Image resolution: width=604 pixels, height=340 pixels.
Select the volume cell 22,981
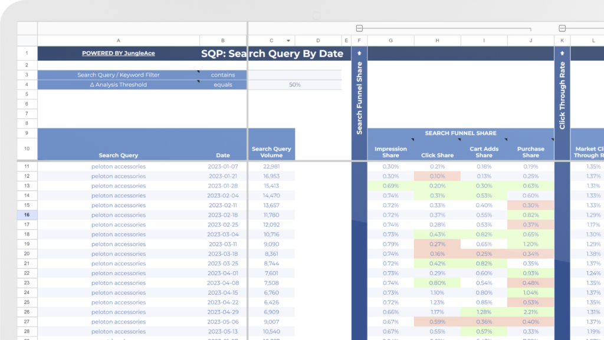click(x=271, y=167)
